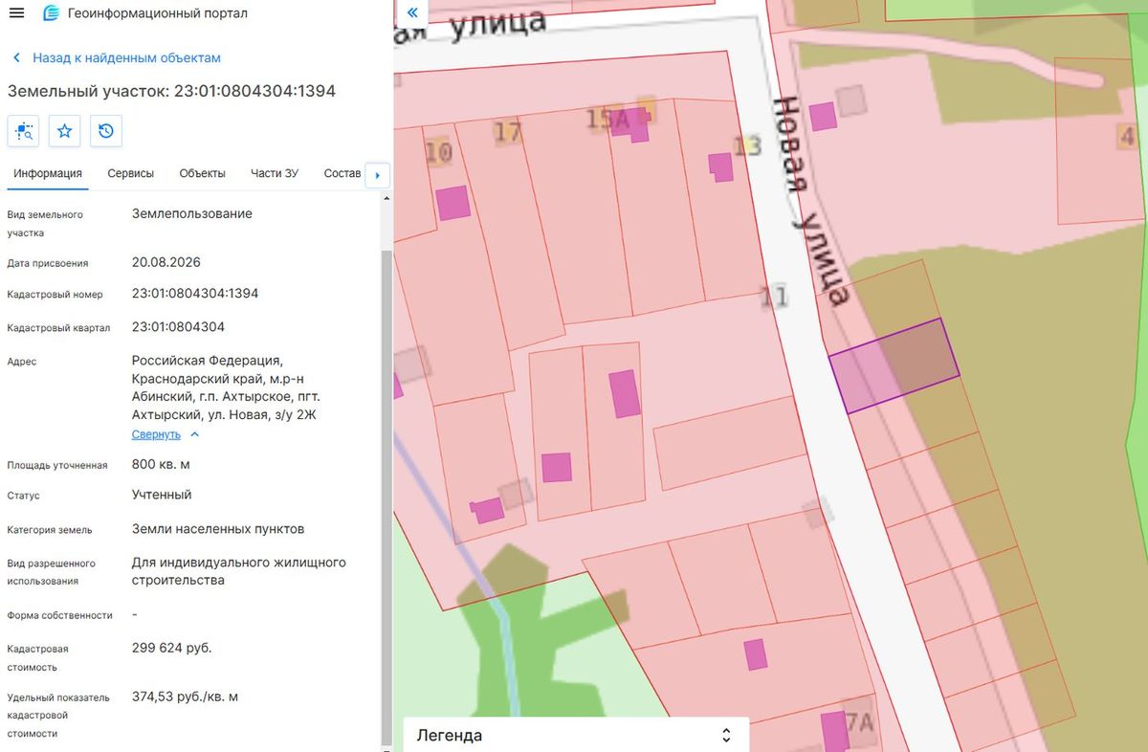Click the Для индивидуального жилищного строительства value
The height and width of the screenshot is (752, 1148).
(x=239, y=571)
